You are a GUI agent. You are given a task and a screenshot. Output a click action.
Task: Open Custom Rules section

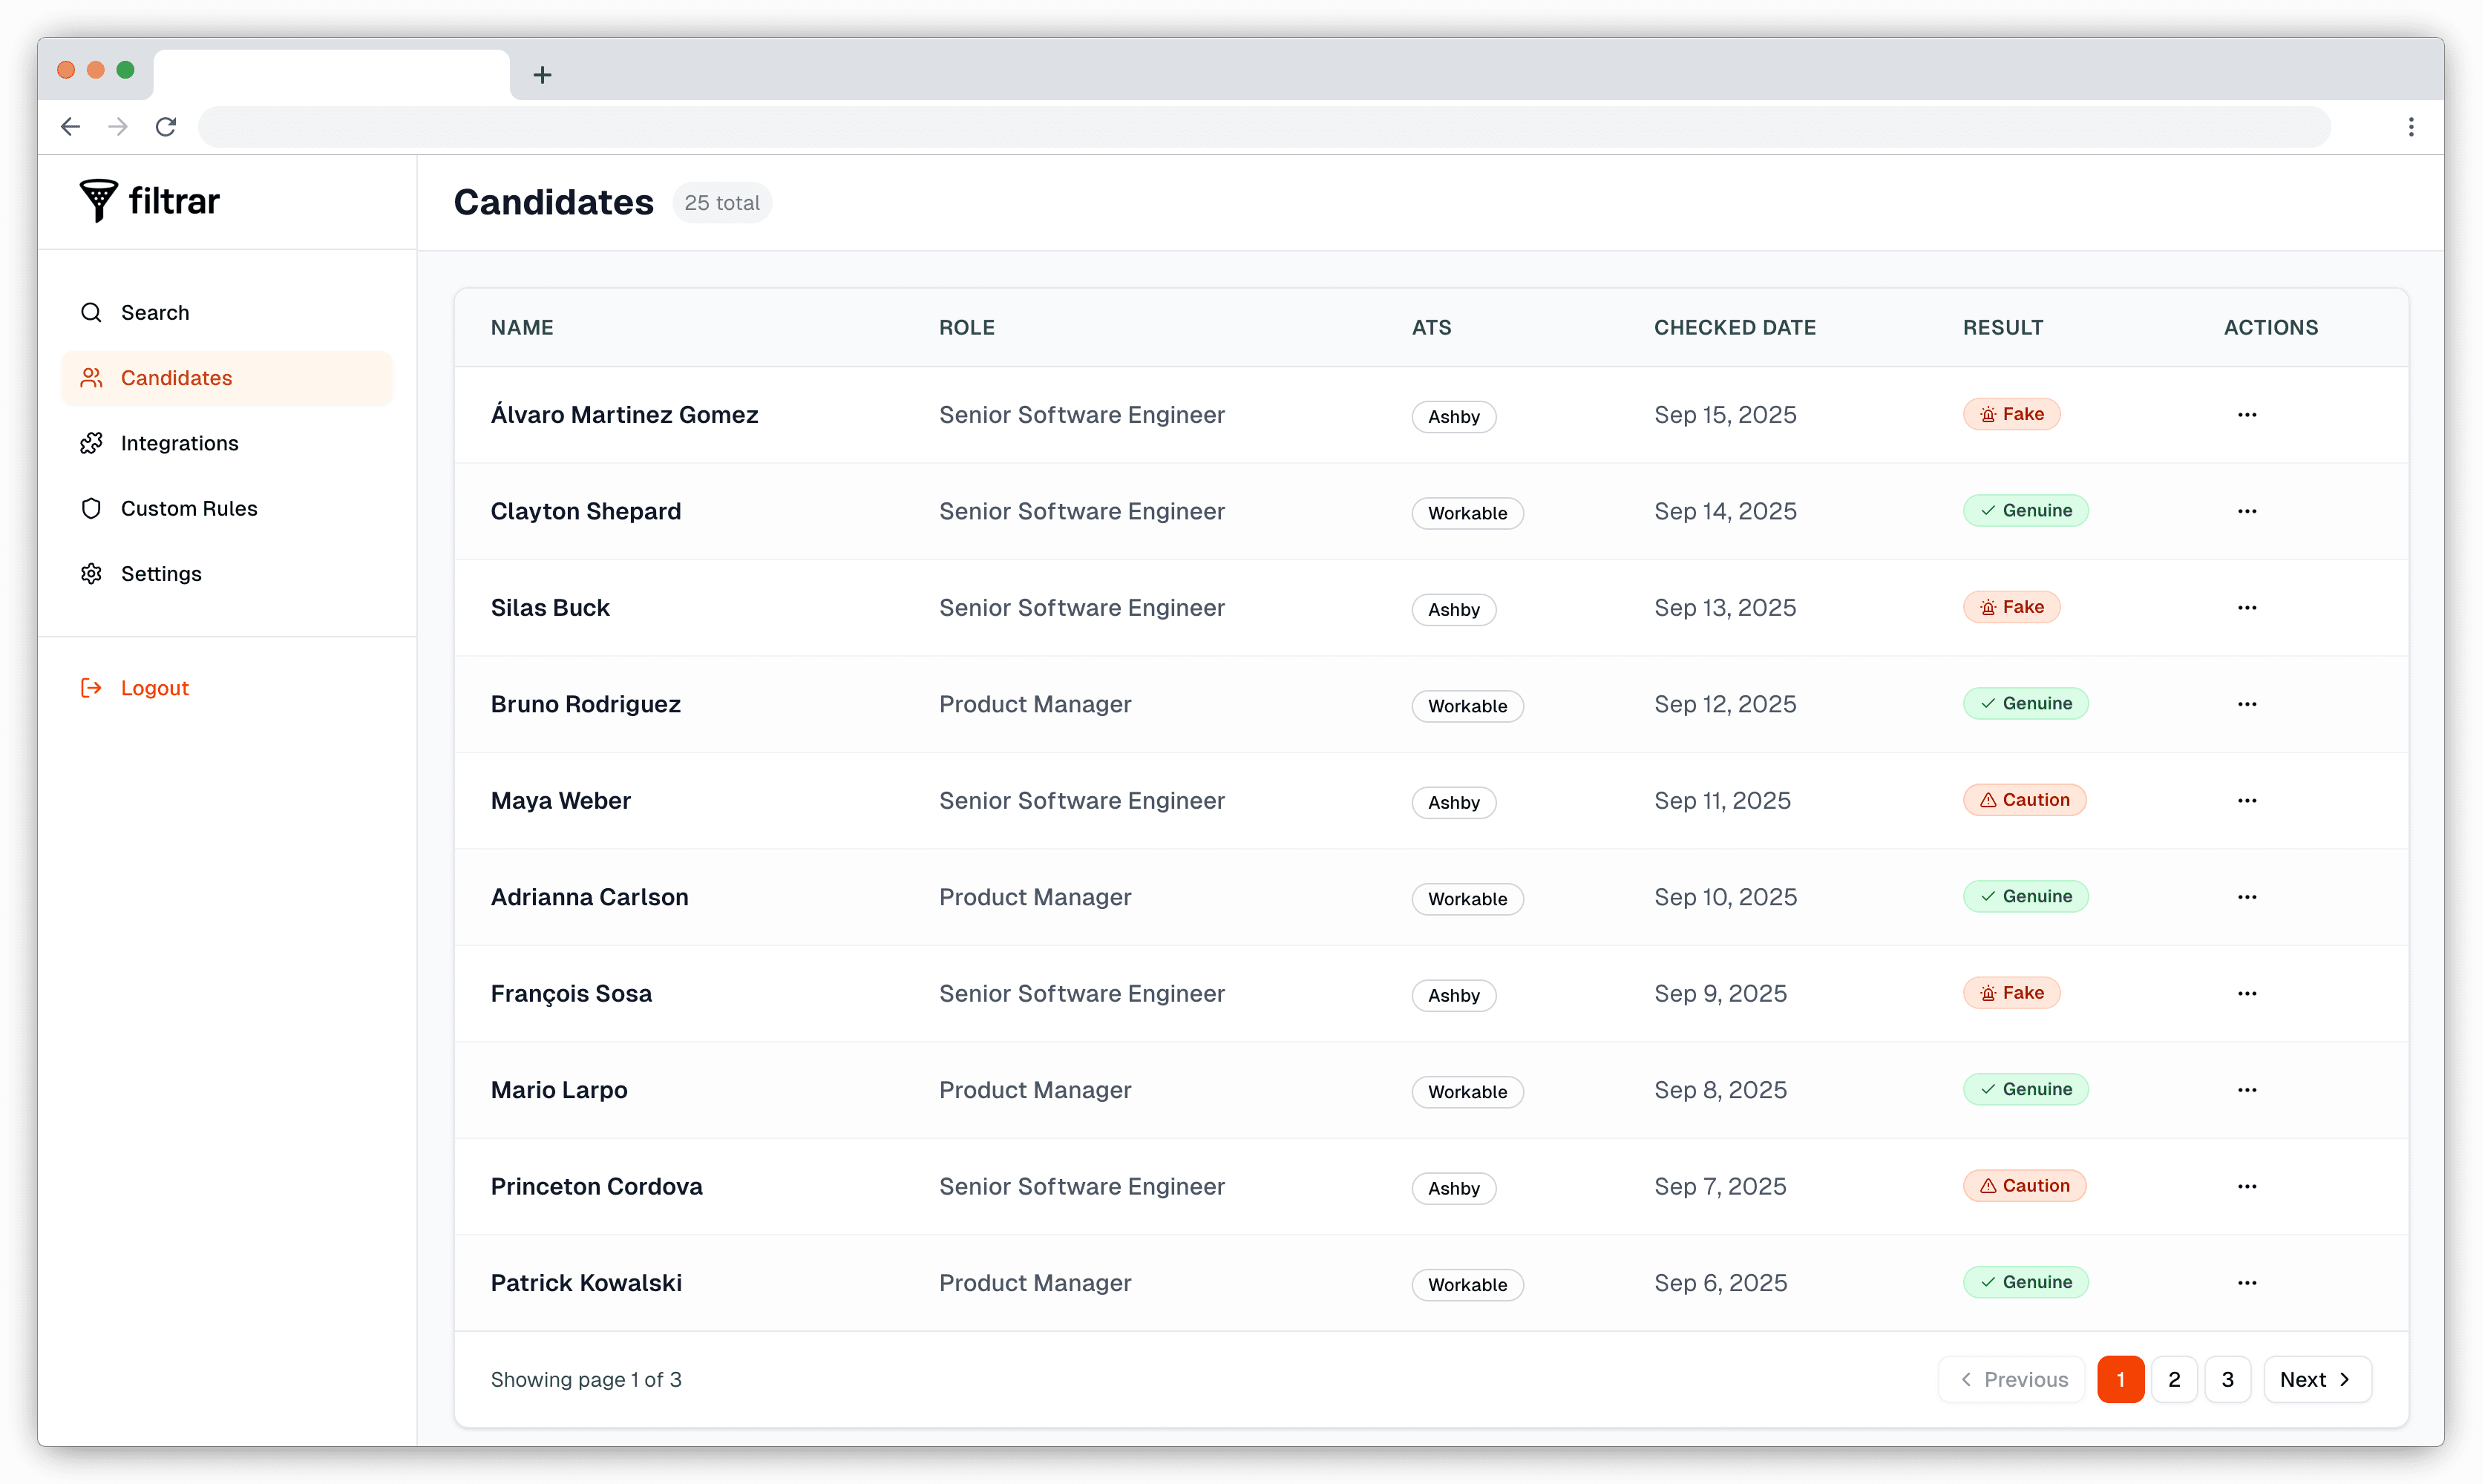tap(227, 508)
